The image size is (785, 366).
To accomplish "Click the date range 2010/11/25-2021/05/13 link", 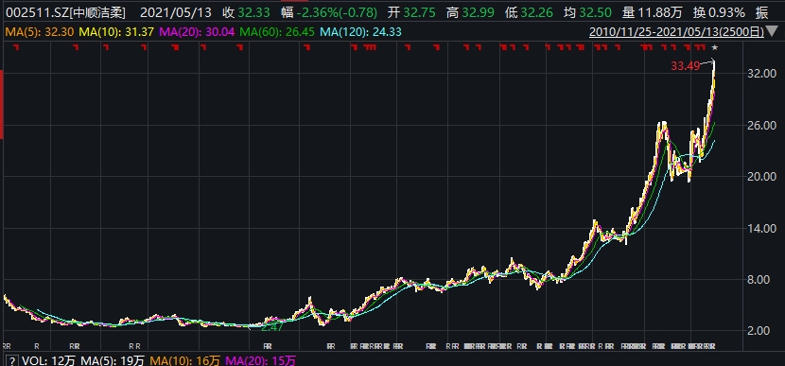I will pyautogui.click(x=677, y=32).
